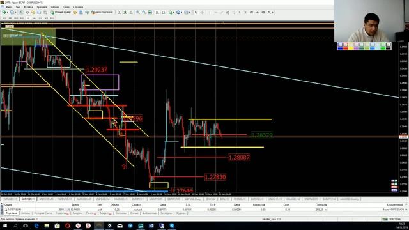
Task: Open the indicators list icon
Action: coord(171,13)
